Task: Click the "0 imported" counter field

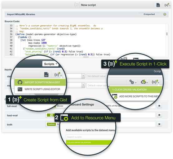Action: tap(149, 14)
